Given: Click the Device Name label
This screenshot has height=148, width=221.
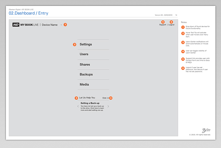Looking at the screenshot, I should point(50,25).
